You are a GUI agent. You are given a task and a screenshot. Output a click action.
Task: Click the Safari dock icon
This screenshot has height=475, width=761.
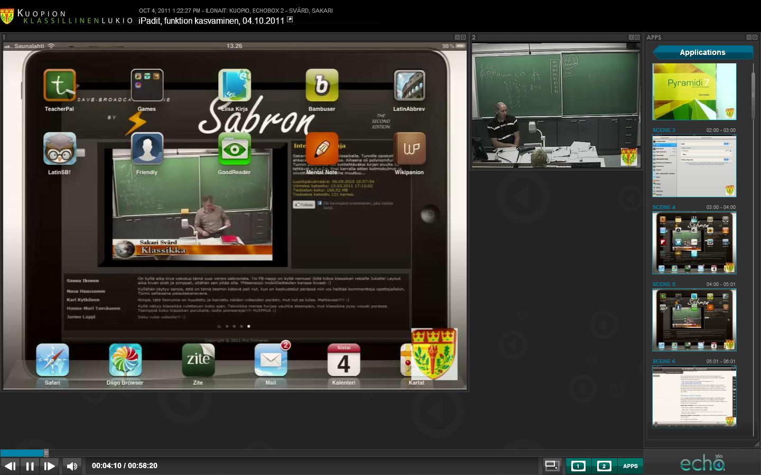click(52, 360)
